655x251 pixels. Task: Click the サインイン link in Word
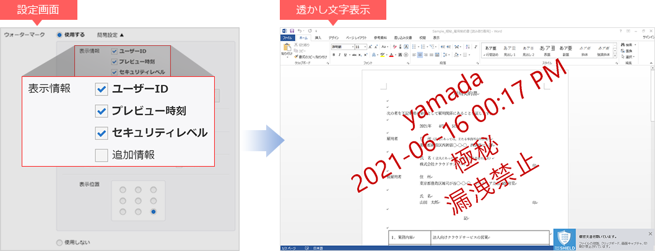649,38
